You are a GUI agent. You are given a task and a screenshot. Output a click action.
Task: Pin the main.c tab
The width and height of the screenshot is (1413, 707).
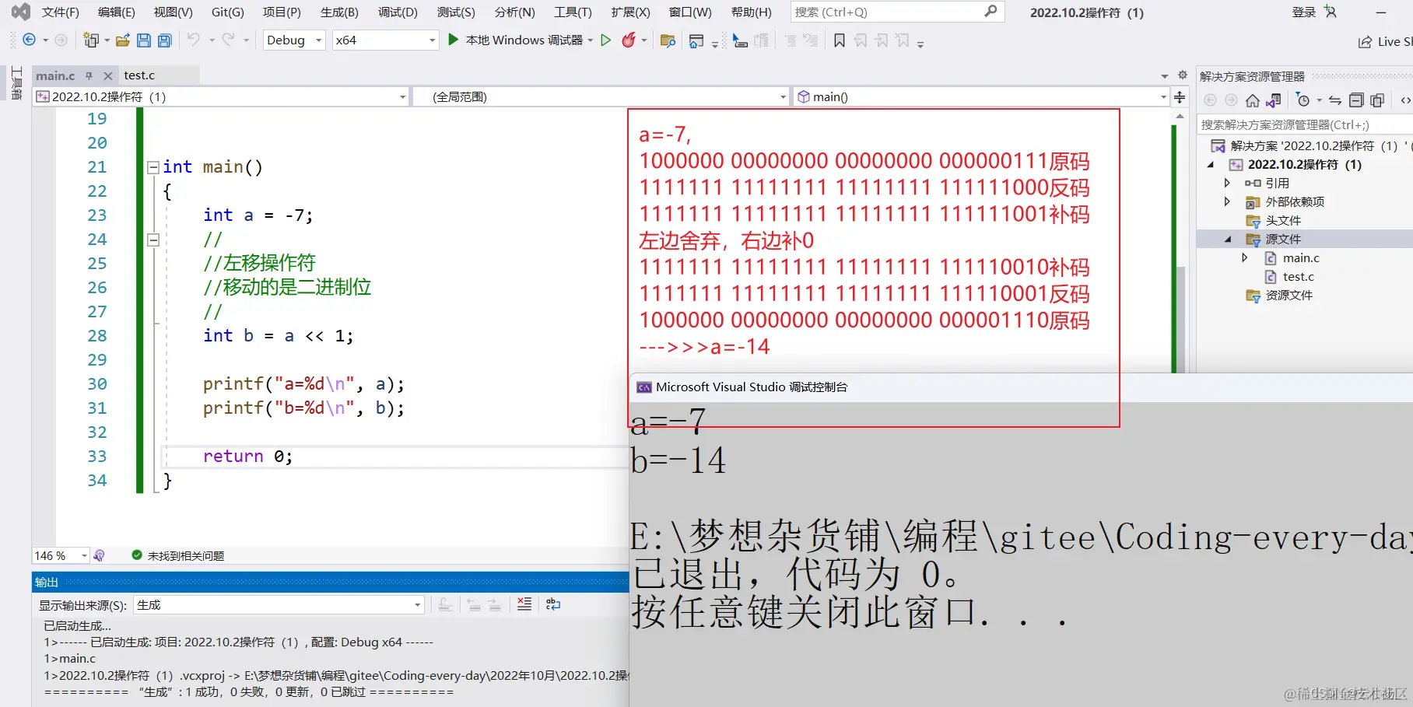click(x=89, y=75)
